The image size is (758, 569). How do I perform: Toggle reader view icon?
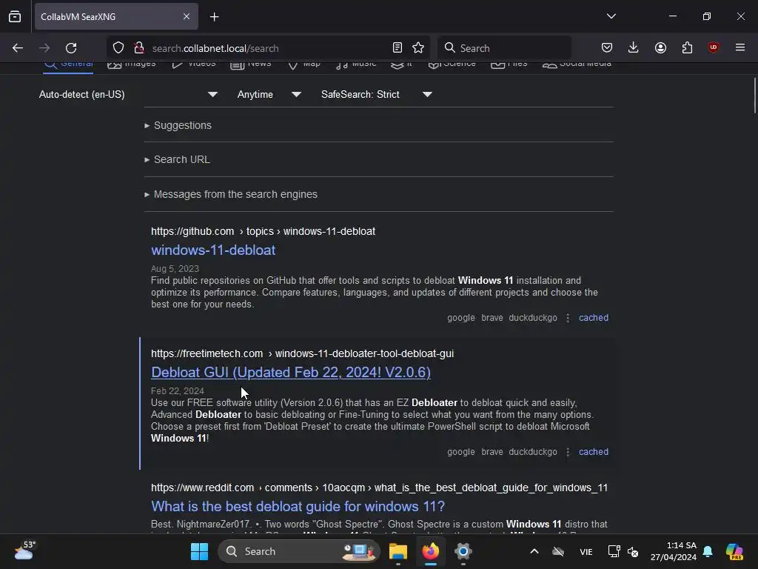(398, 48)
